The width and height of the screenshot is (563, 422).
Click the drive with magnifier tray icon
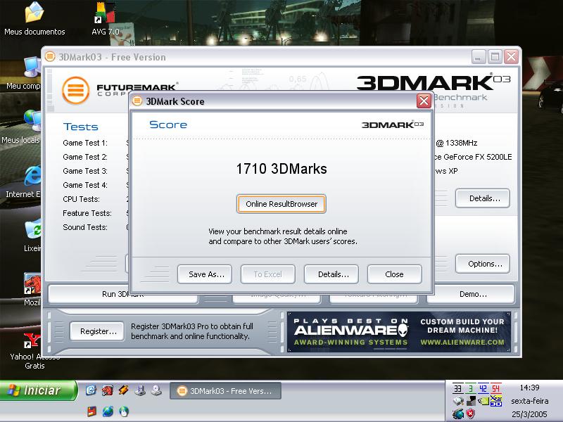[x=458, y=401]
